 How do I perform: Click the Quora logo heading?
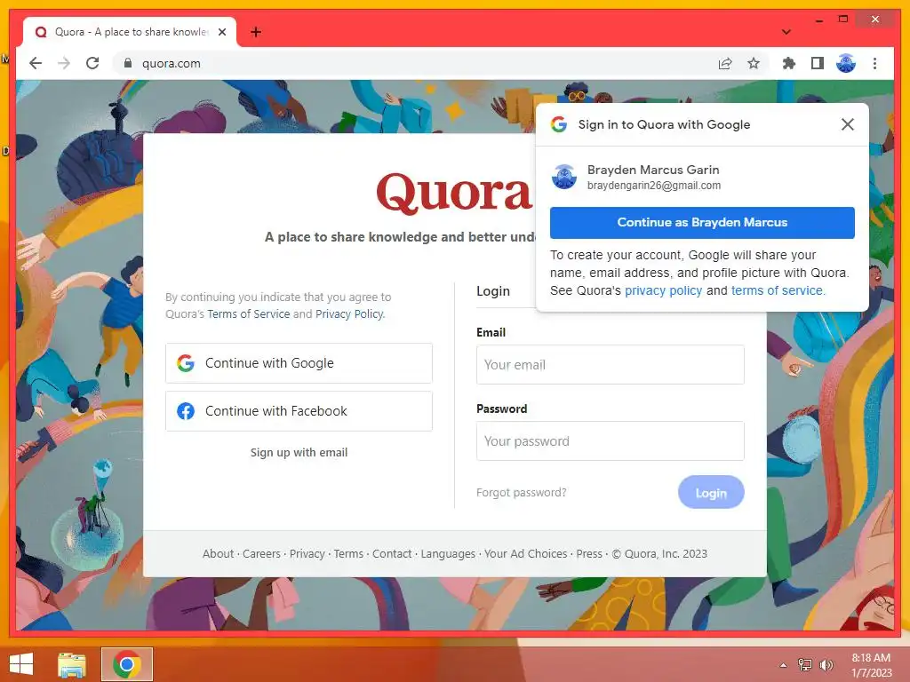(454, 193)
